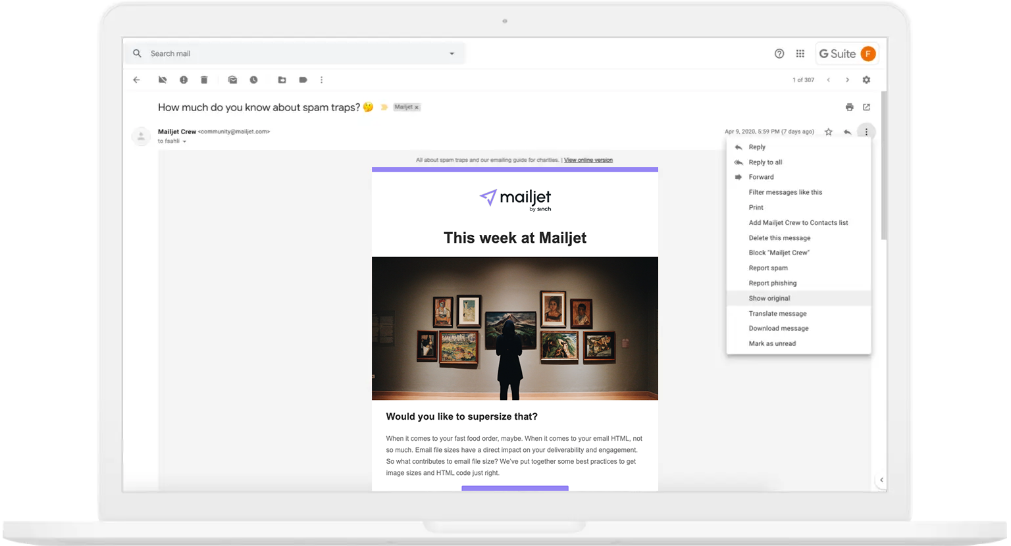
Task: Open search options dropdown arrow
Action: 452,54
